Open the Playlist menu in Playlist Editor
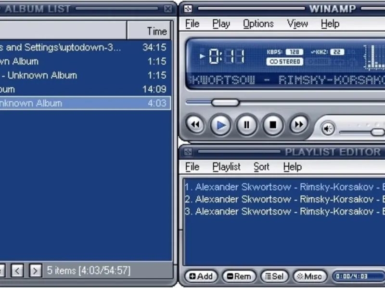Screen dimensions: 385x288 click(226, 167)
